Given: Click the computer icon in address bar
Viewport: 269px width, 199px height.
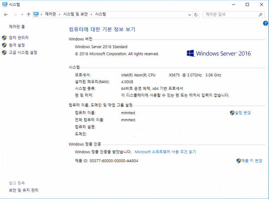Looking at the screenshot, I should coord(36,14).
